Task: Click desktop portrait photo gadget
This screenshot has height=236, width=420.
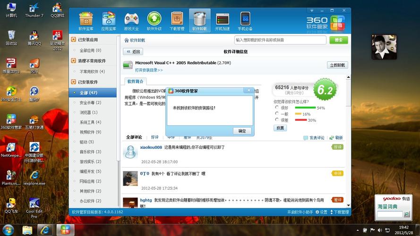Action: click(x=384, y=47)
